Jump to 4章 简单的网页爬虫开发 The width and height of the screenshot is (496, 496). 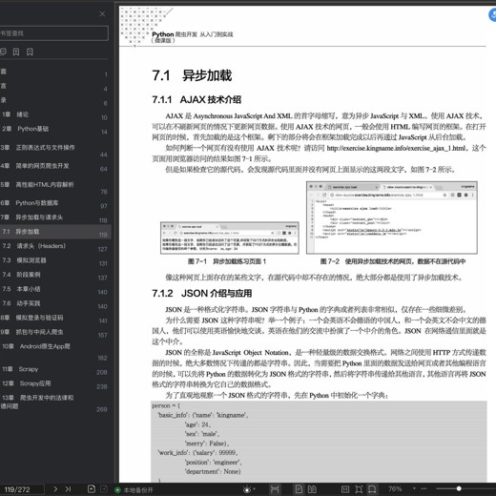[34, 166]
